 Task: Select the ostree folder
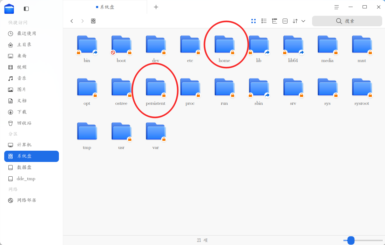121,92
